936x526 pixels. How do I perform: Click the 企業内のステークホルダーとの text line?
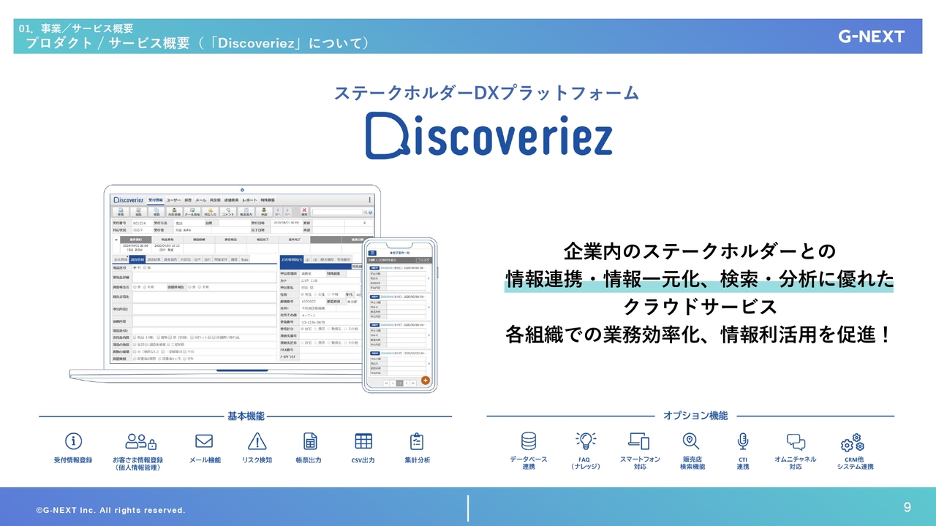click(699, 251)
